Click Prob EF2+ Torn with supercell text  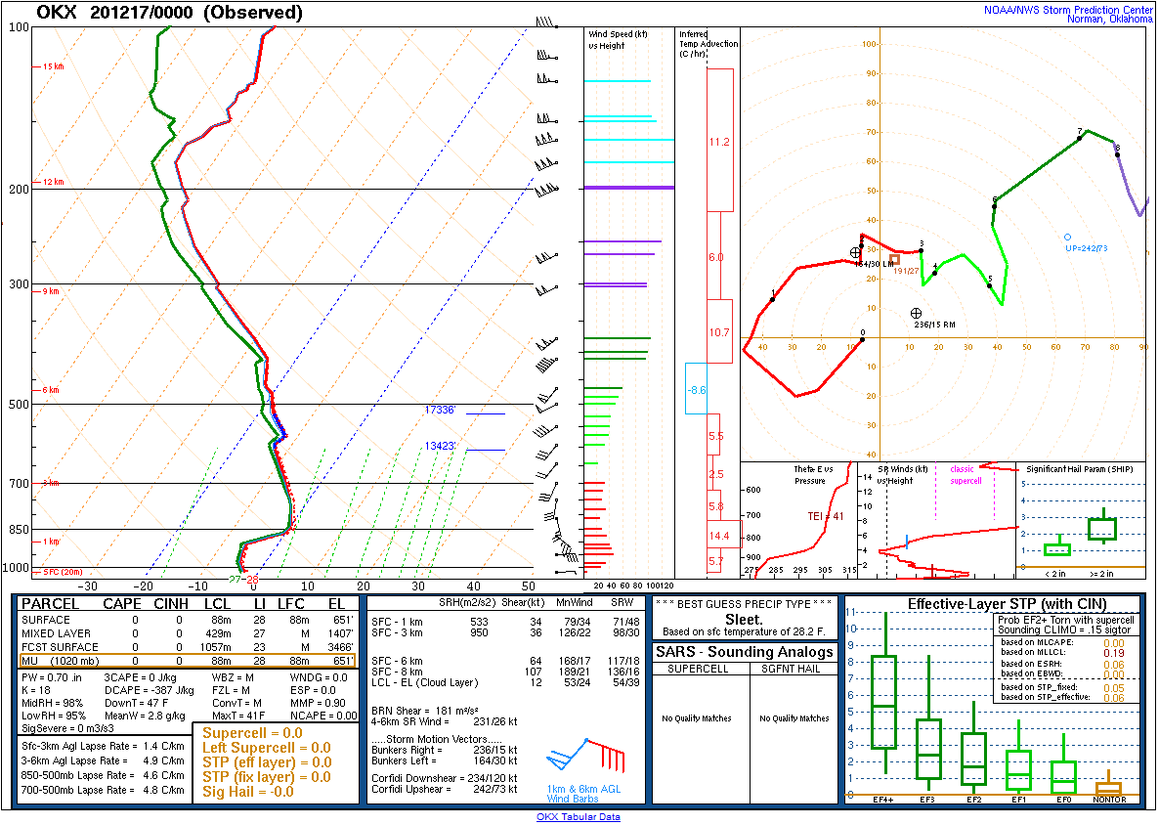coord(1065,621)
